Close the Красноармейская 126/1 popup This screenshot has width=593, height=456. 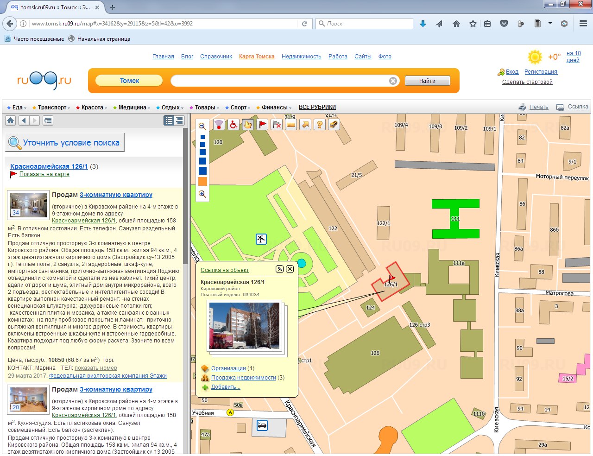pyautogui.click(x=290, y=269)
